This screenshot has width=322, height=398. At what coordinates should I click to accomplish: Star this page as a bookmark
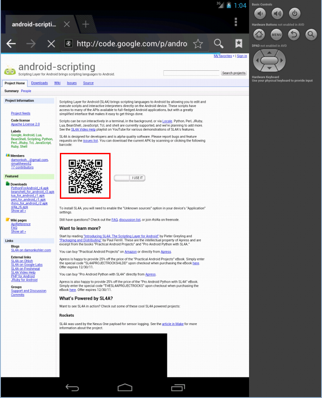(198, 44)
